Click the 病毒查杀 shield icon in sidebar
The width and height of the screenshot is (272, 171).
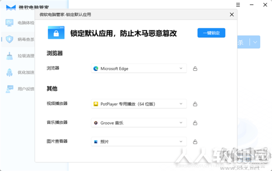pos(10,39)
